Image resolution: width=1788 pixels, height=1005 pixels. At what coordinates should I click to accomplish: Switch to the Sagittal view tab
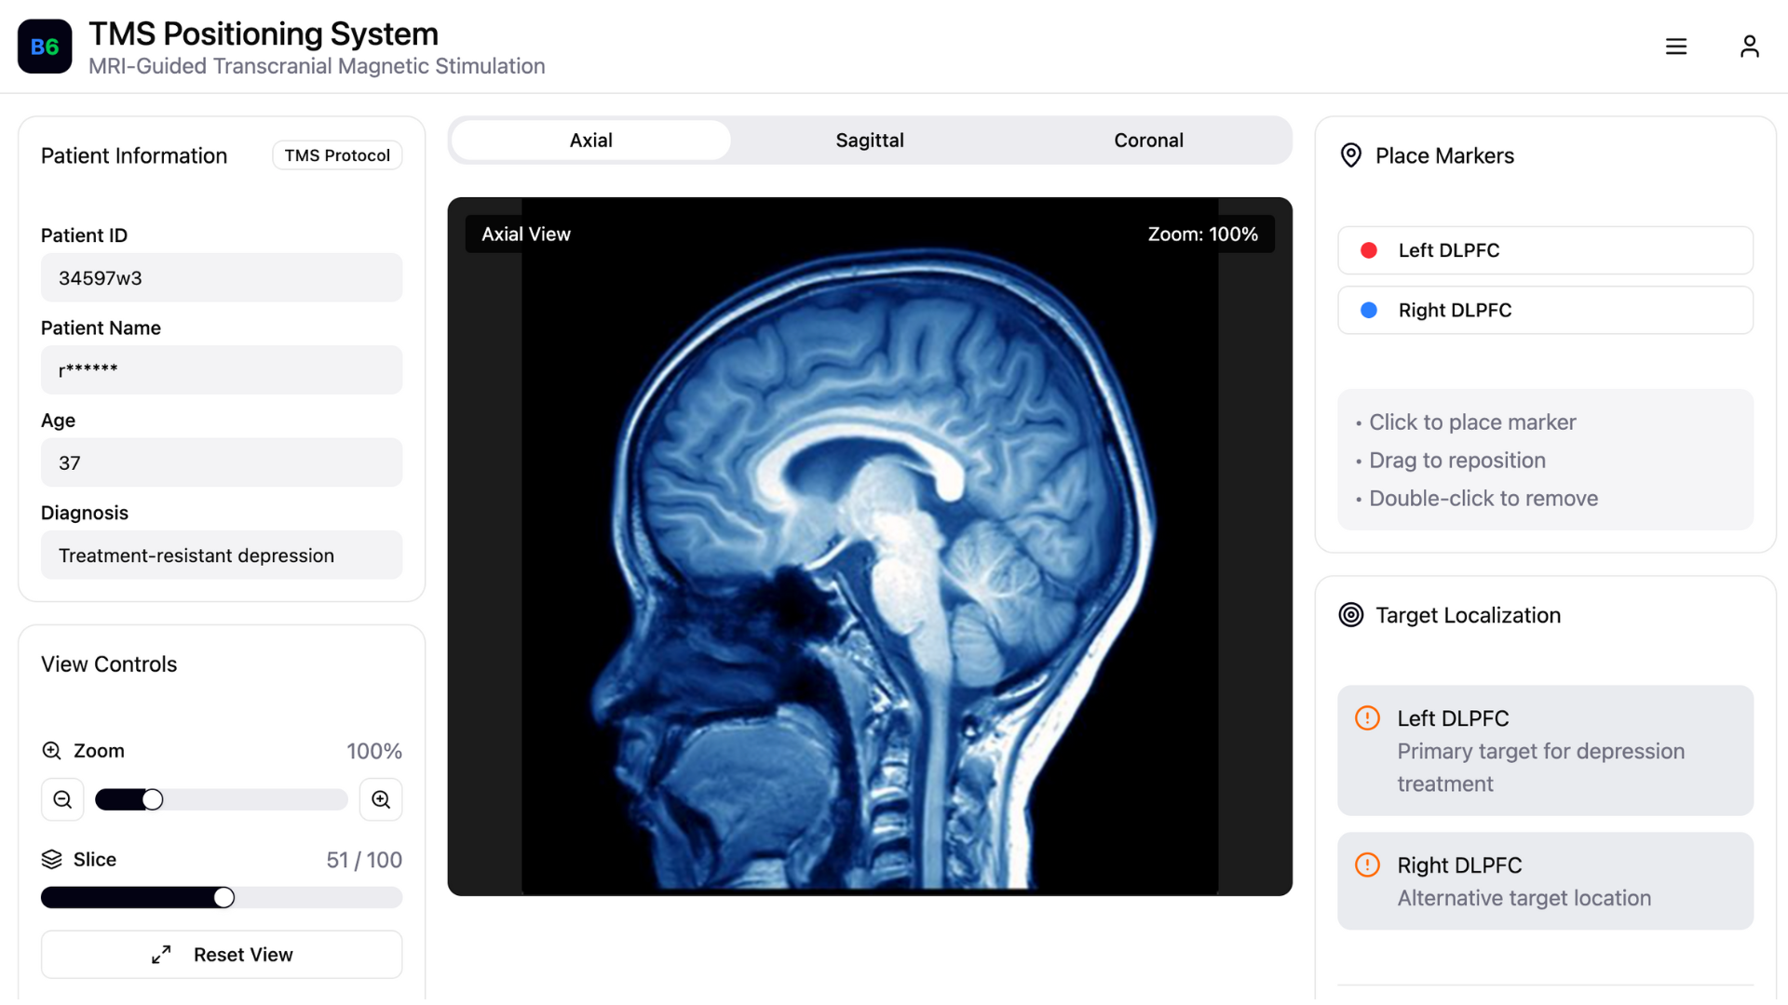click(x=869, y=141)
